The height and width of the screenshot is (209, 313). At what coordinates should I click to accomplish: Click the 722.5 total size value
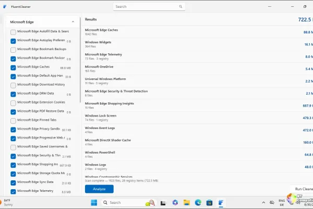pyautogui.click(x=305, y=20)
